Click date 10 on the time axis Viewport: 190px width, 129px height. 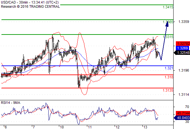62,127
